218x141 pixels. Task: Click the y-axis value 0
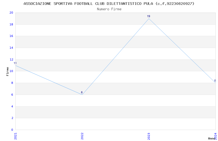12,130
